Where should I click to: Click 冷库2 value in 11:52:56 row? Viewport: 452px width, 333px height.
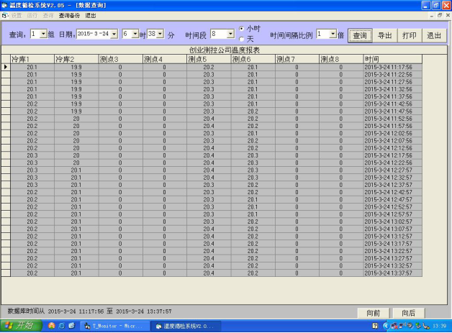pos(76,119)
